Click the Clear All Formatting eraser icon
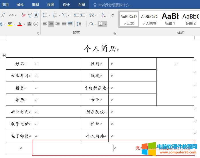200x158 pixels. [x=24, y=15]
